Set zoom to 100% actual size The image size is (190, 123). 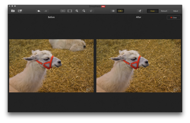tap(63, 11)
